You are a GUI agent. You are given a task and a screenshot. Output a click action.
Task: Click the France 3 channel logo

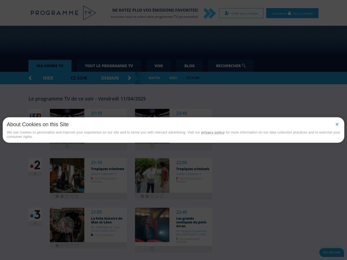pyautogui.click(x=35, y=214)
